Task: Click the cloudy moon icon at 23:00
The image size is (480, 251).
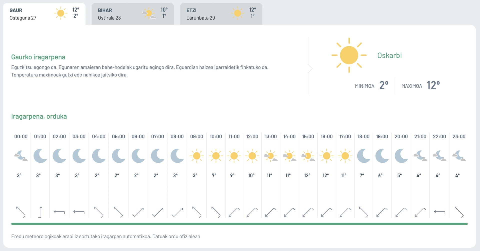Action: [459, 156]
